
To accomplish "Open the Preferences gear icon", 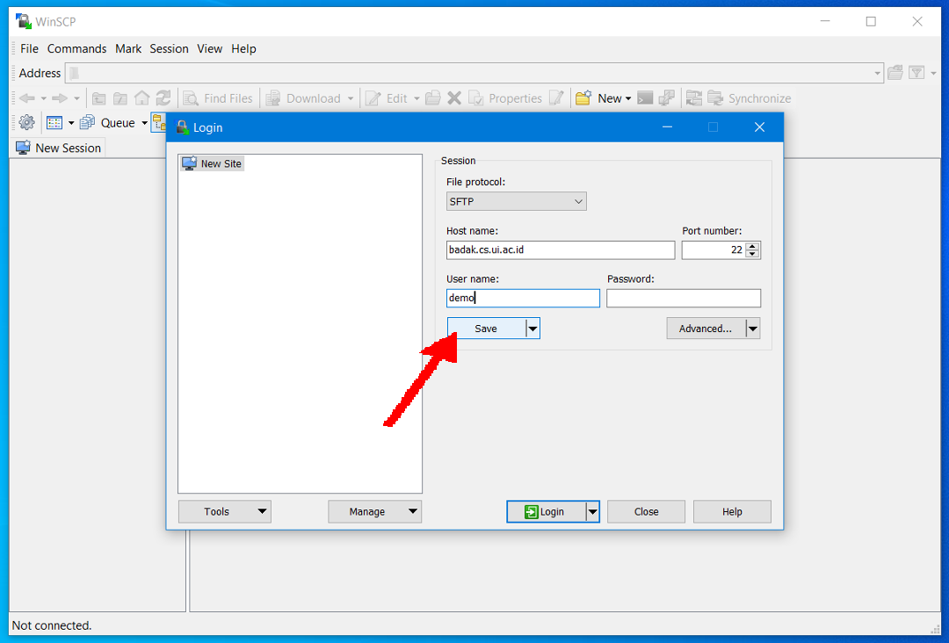I will click(27, 123).
